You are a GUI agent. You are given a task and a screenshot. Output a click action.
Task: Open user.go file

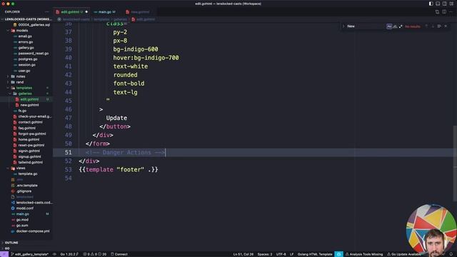click(24, 71)
